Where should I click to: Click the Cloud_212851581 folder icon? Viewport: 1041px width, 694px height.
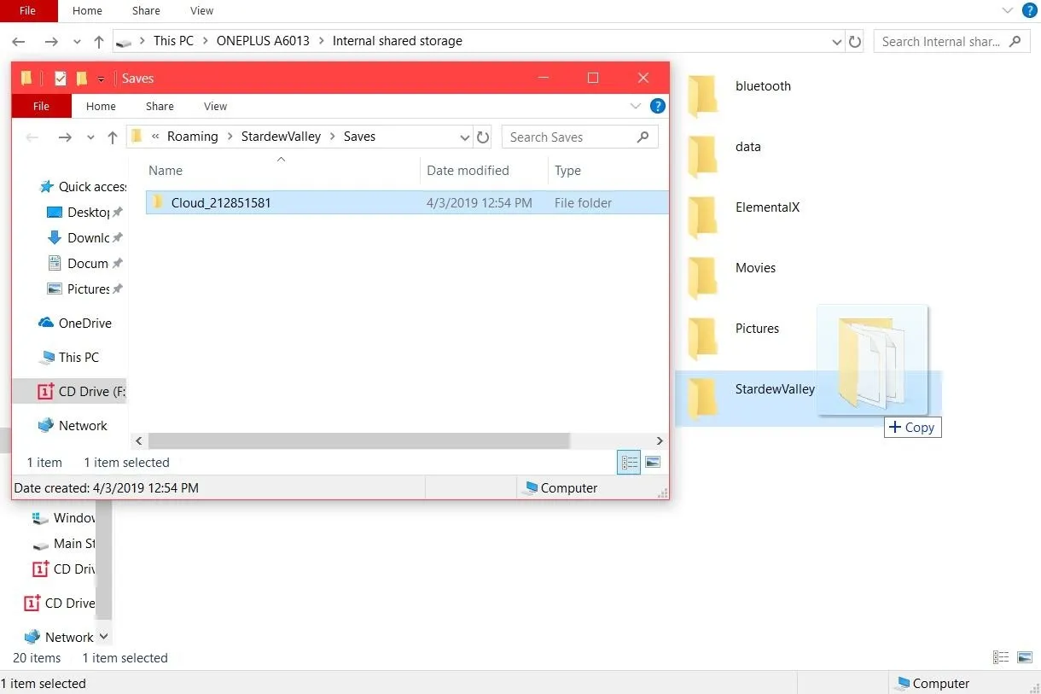tap(157, 202)
